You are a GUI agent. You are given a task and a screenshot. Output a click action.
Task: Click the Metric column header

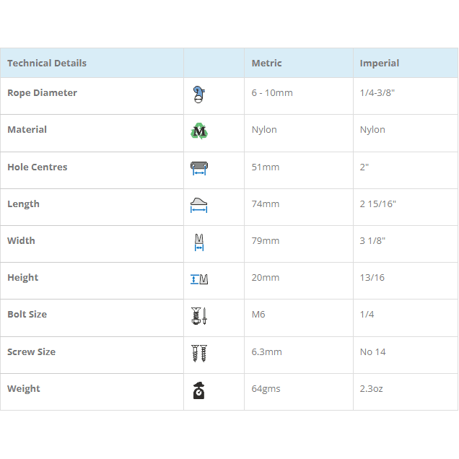tap(266, 64)
